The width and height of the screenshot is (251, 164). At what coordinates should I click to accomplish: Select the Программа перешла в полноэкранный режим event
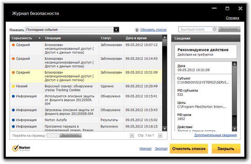[x=86, y=127]
